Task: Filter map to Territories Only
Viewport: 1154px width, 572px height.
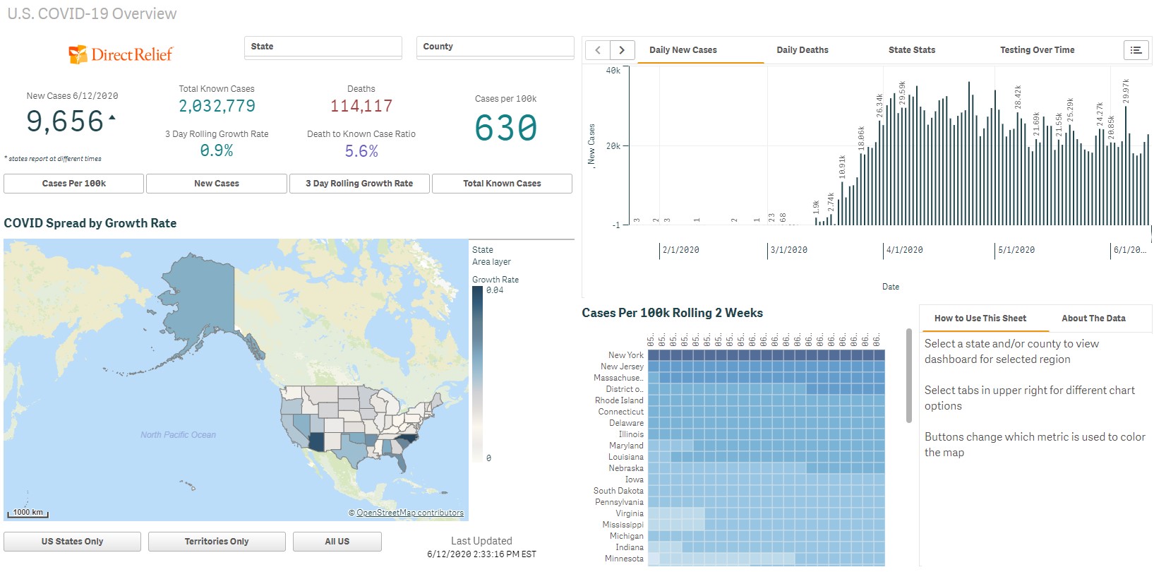Action: point(217,542)
